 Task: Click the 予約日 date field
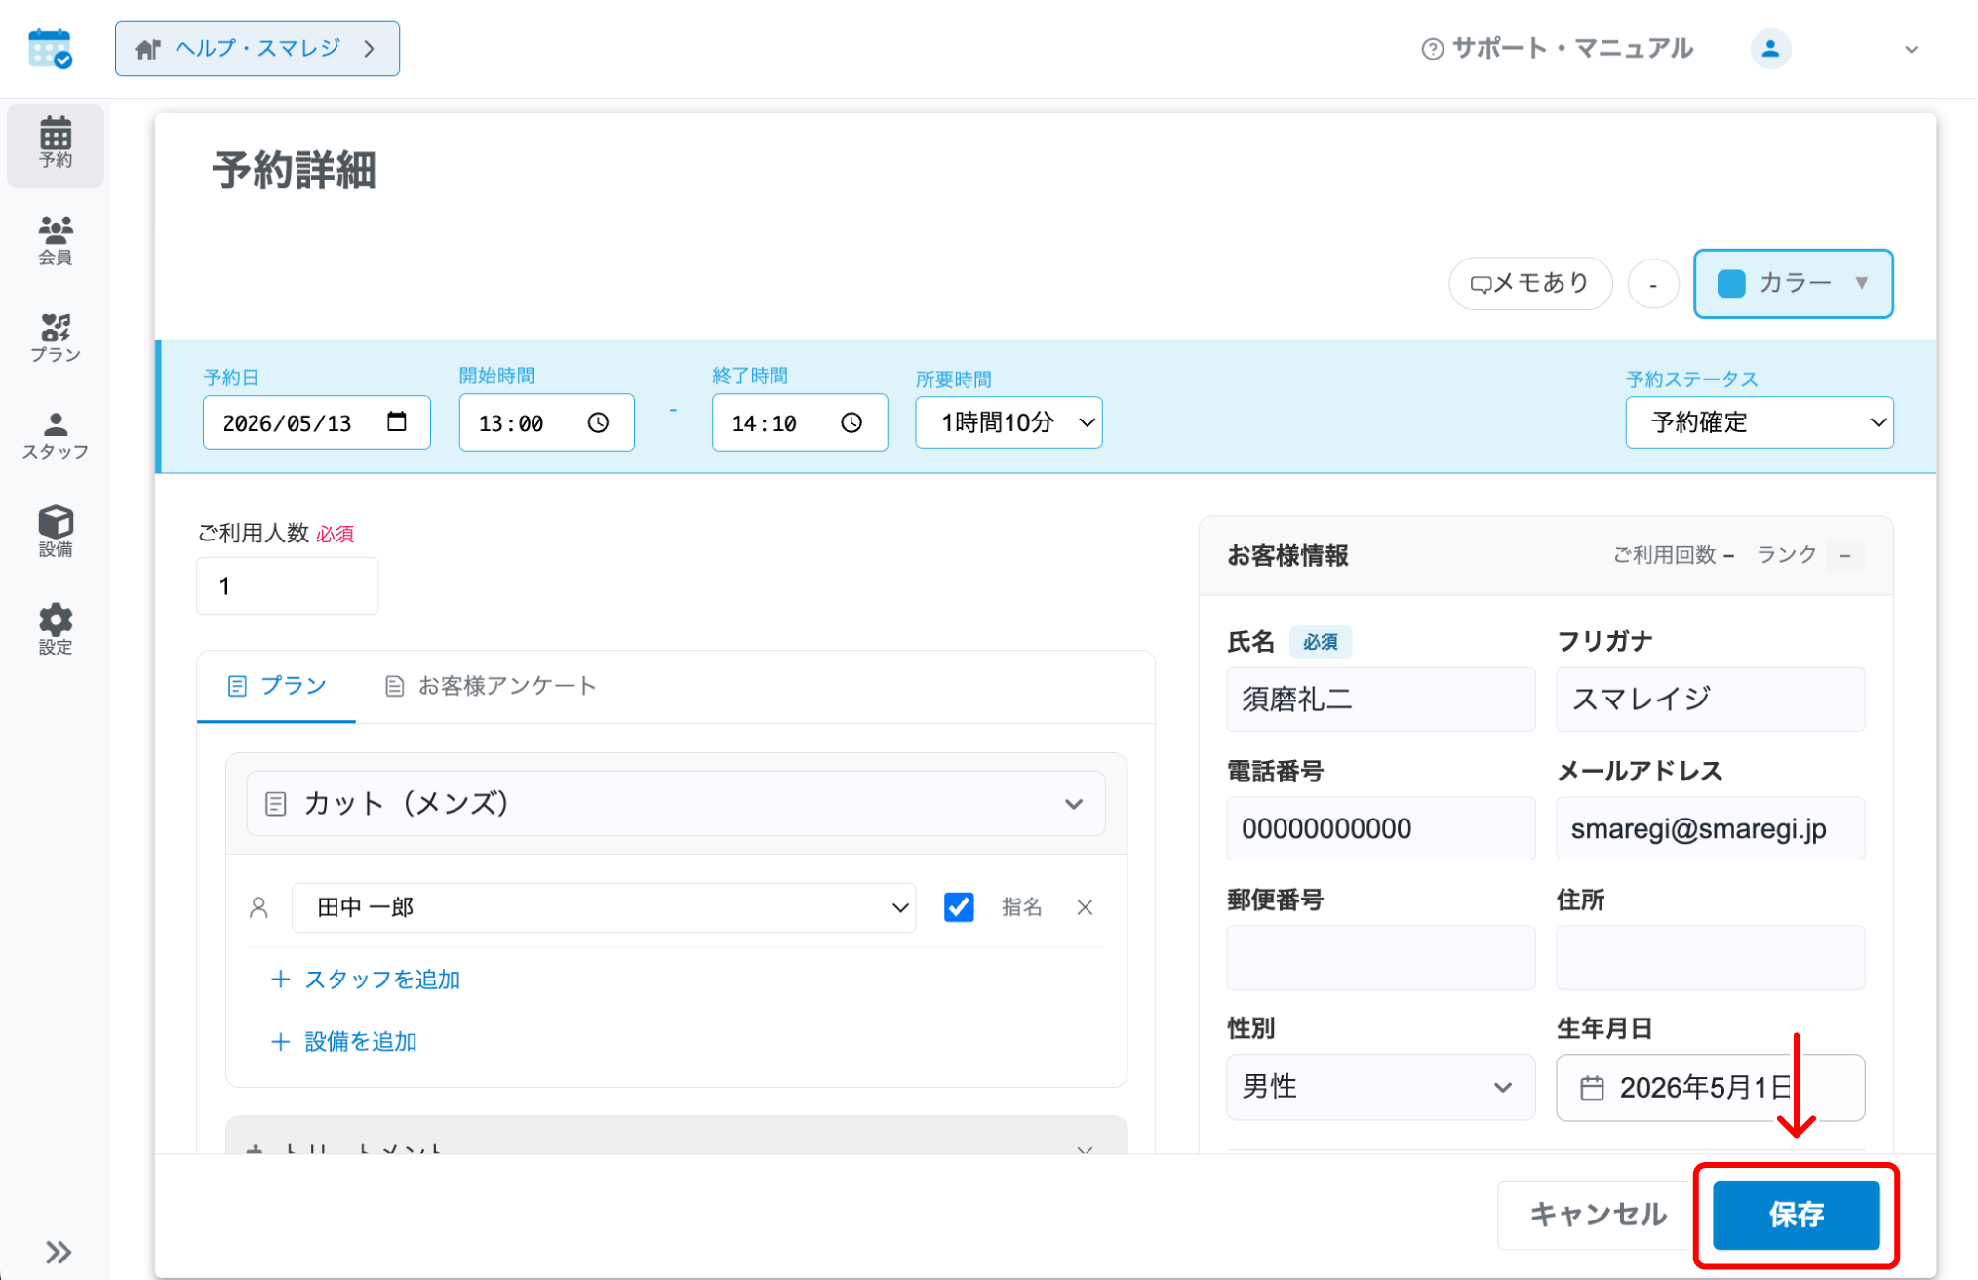pyautogui.click(x=316, y=422)
